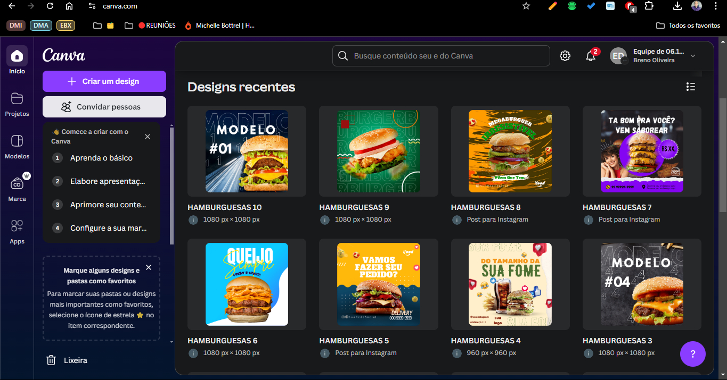Click the HAMBURGUESAS 10 title text
Viewport: 727px width, 380px height.
[225, 207]
